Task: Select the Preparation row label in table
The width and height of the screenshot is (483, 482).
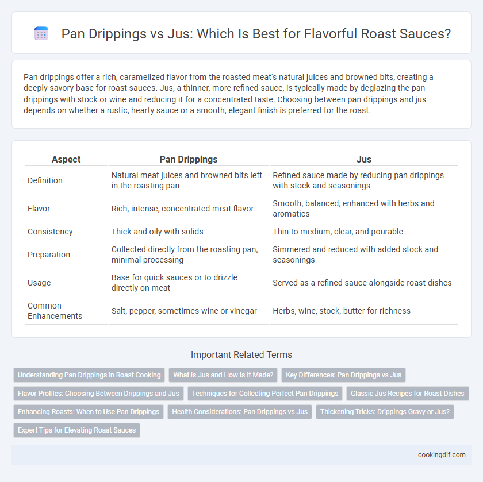Action: pyautogui.click(x=49, y=255)
